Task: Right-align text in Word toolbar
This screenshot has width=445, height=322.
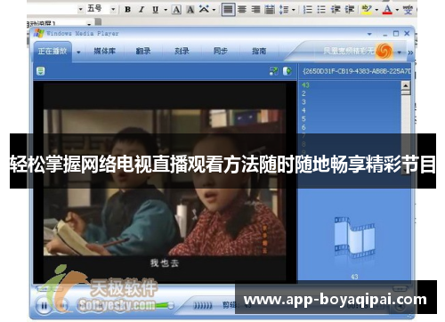Action: [255, 10]
